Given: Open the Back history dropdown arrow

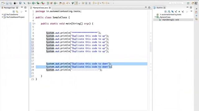Looking at the screenshot, I should [x=109, y=3].
